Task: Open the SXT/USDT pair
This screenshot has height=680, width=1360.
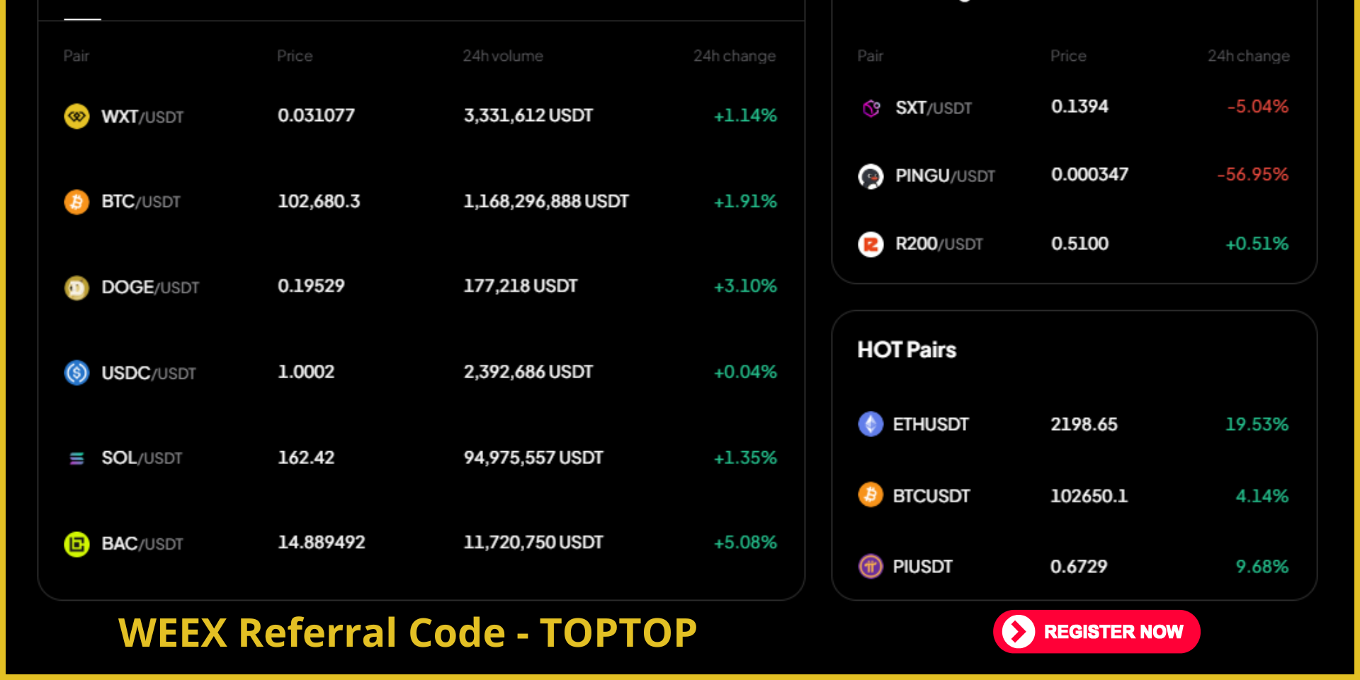Action: [x=933, y=108]
